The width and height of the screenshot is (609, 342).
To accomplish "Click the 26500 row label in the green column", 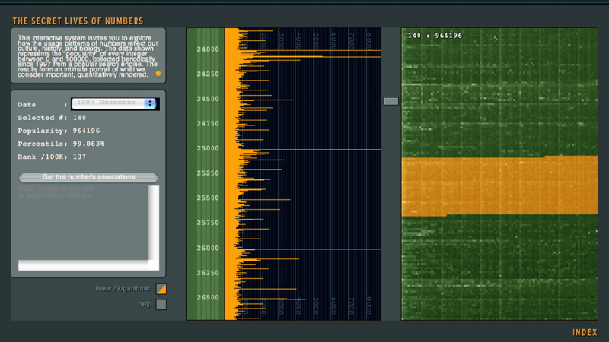I will click(x=208, y=298).
